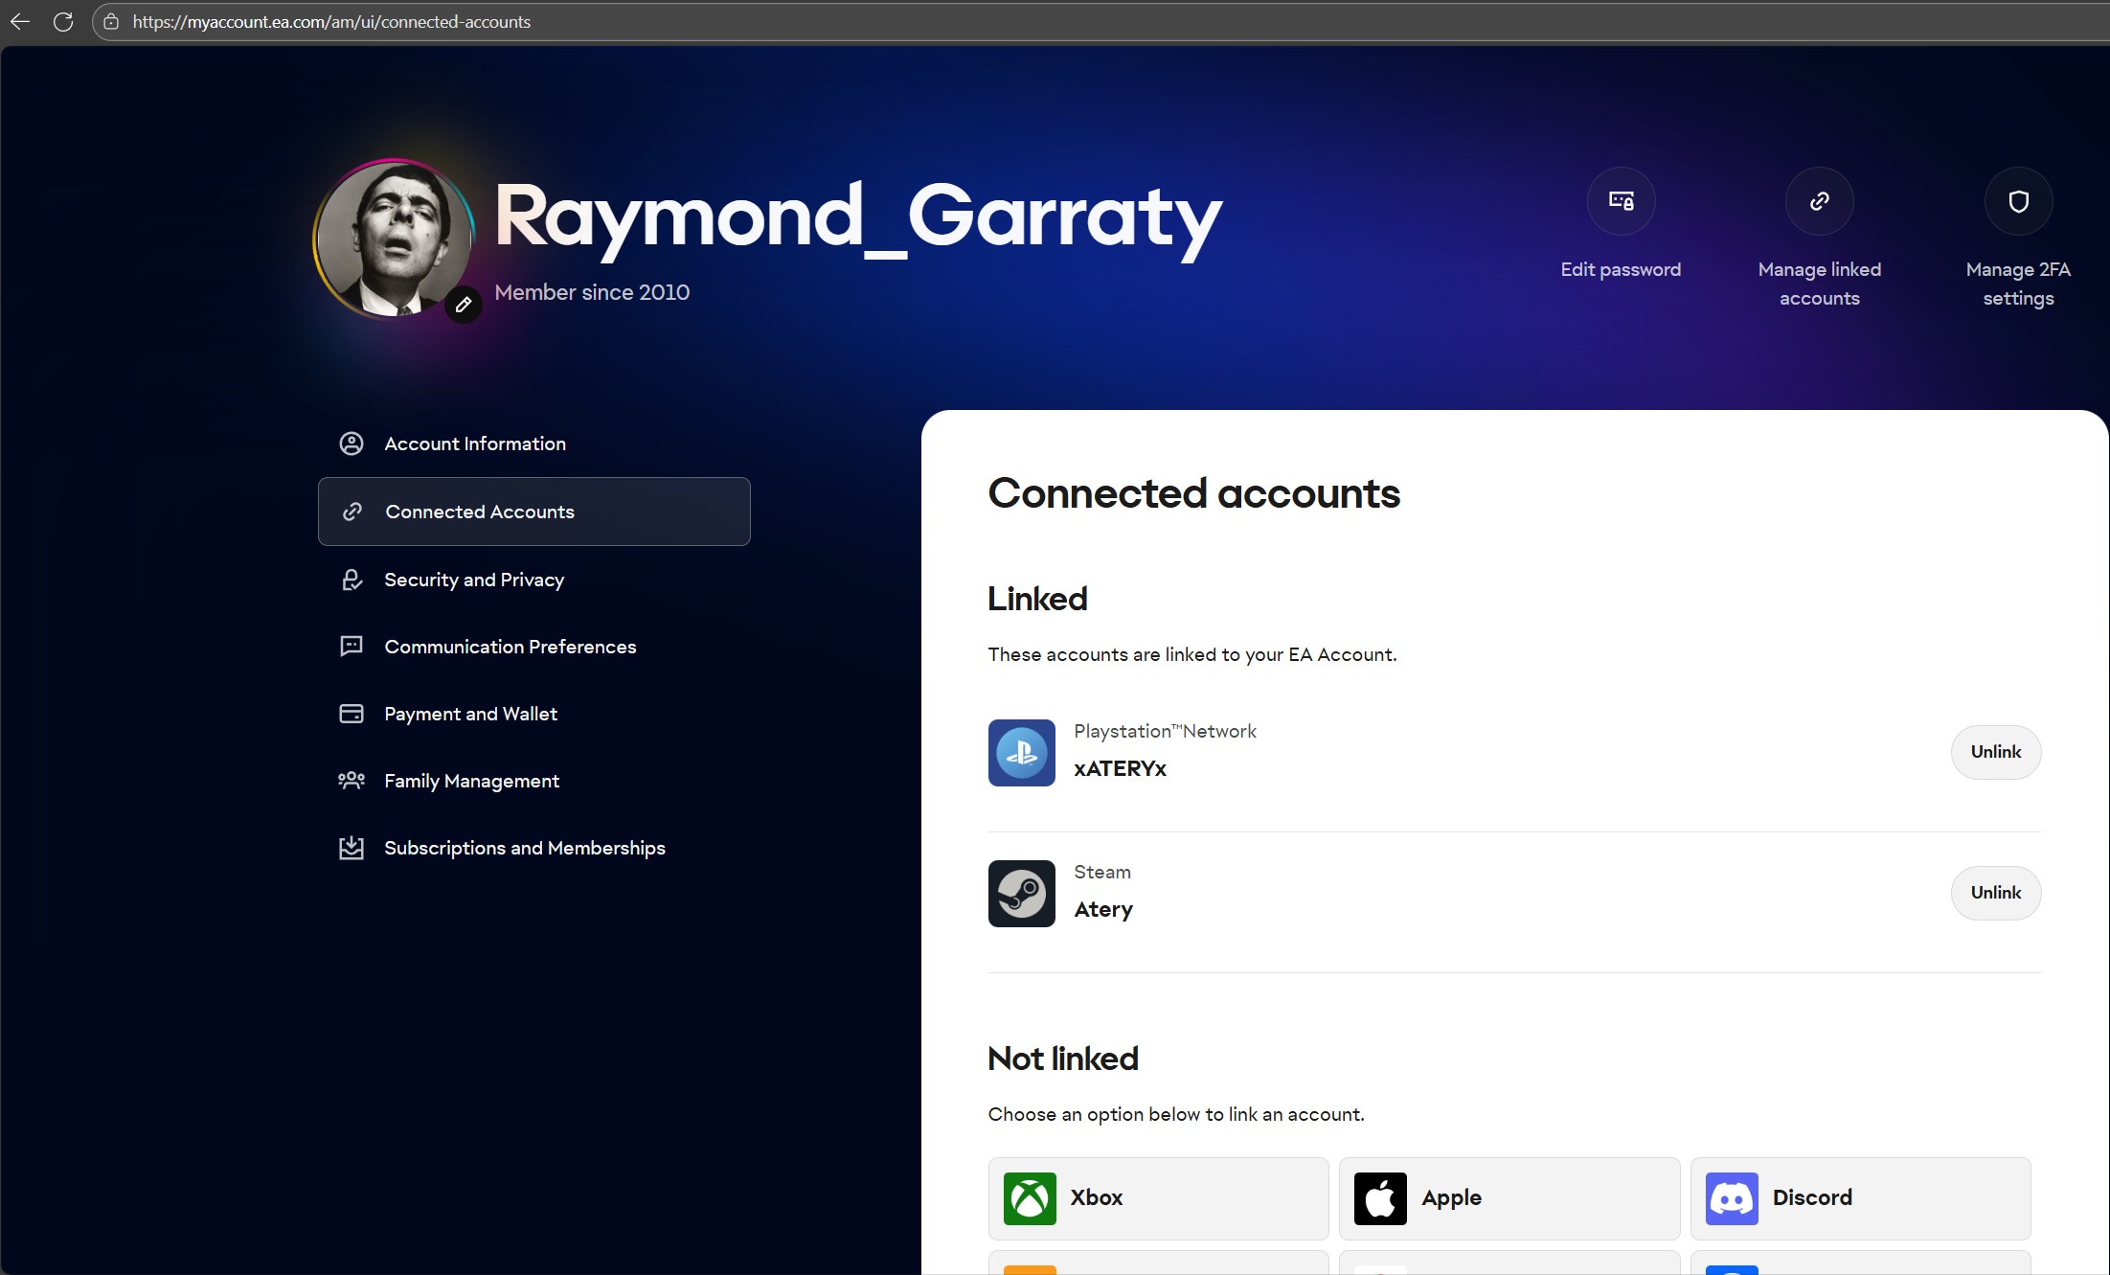Click the Discord logo icon
2110x1275 pixels.
(x=1732, y=1198)
